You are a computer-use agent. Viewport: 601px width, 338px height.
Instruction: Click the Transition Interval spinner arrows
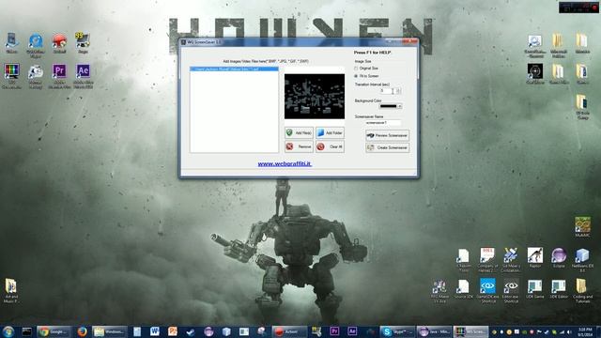click(398, 91)
